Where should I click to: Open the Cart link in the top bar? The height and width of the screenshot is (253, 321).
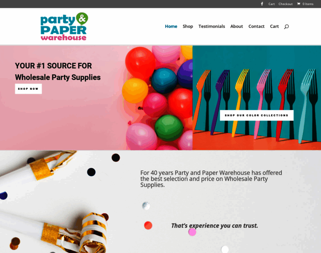tap(272, 4)
